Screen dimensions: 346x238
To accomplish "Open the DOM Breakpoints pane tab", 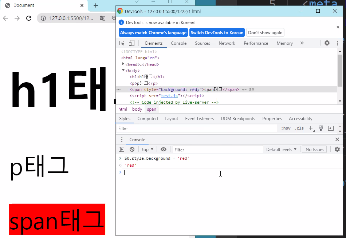I will pos(238,119).
